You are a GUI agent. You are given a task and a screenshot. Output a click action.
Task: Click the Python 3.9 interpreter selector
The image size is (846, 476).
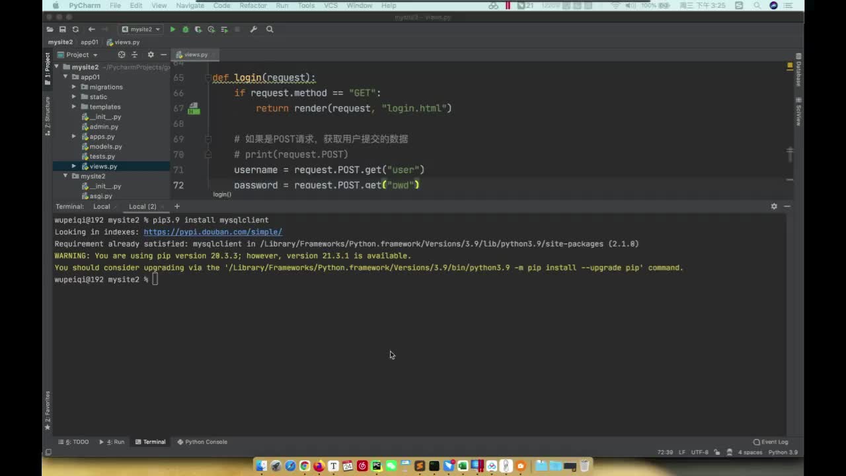coord(783,452)
